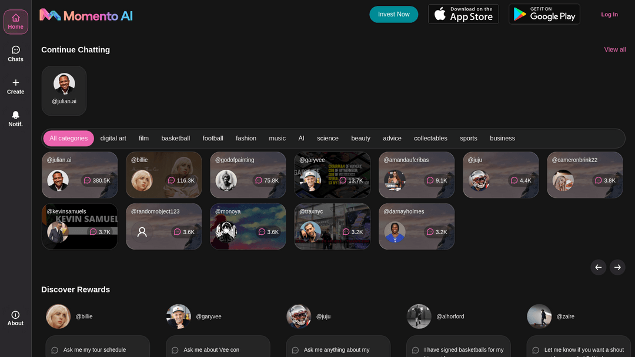The height and width of the screenshot is (357, 635).
Task: Click the Momento AI logo
Action: point(86,15)
